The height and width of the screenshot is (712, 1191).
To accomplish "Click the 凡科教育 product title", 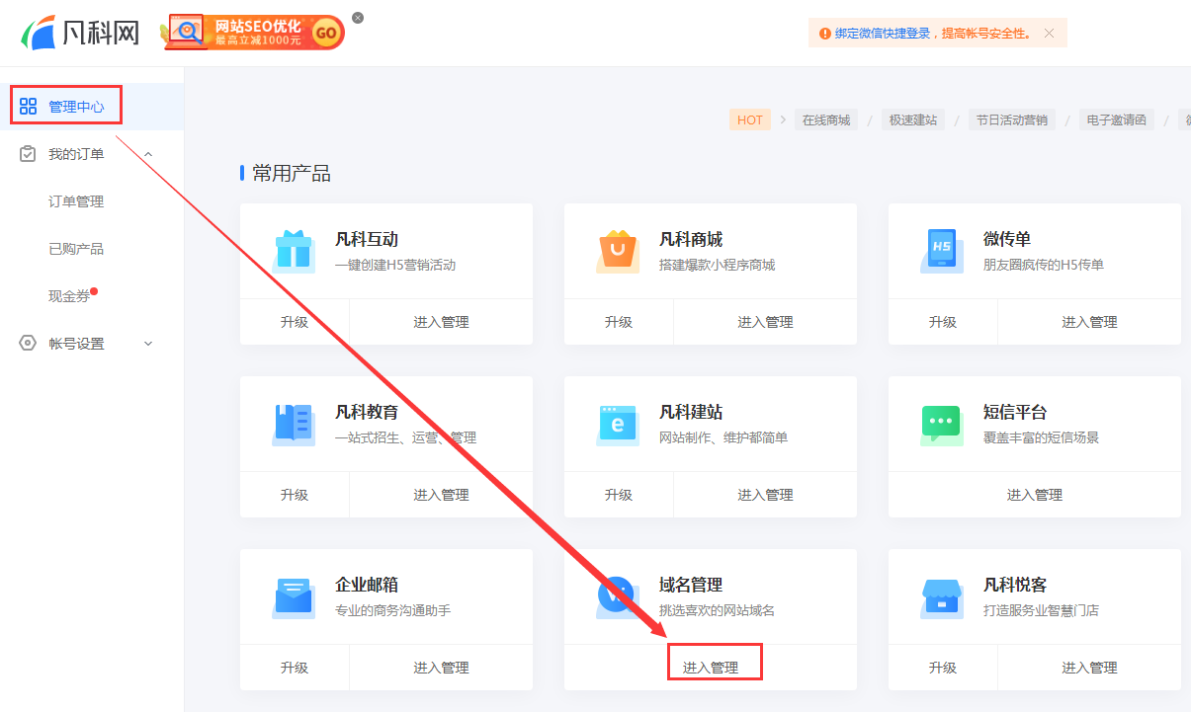I will click(x=367, y=412).
